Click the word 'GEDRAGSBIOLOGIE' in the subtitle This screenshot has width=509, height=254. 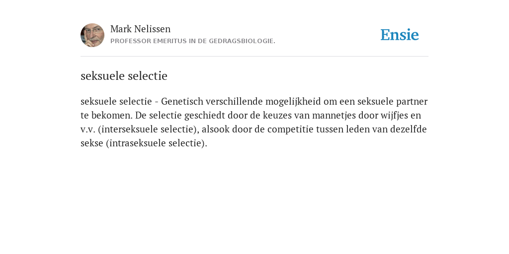click(x=242, y=41)
